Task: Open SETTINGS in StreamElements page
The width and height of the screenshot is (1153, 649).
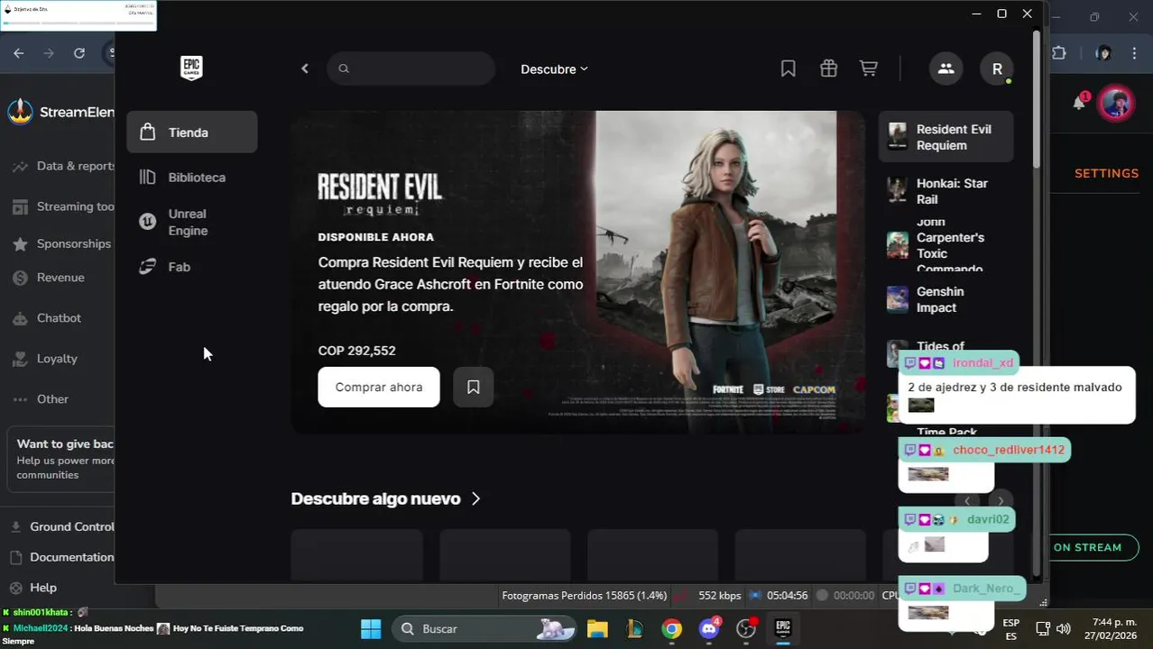Action: [1106, 173]
